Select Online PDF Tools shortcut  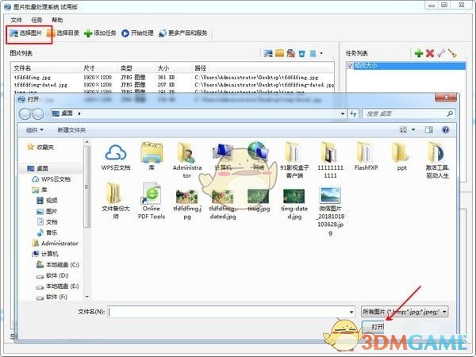tap(152, 201)
